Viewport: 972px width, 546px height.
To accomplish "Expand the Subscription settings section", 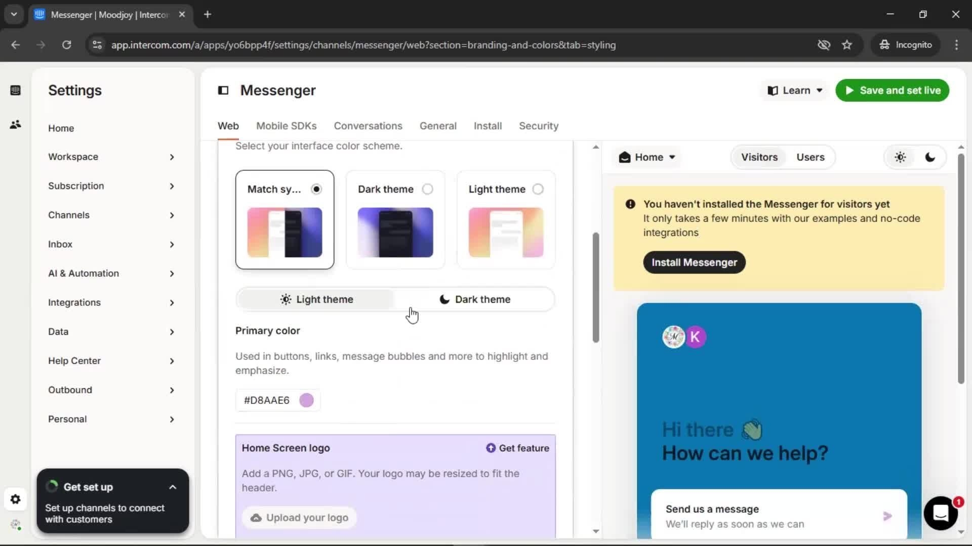I will [111, 186].
